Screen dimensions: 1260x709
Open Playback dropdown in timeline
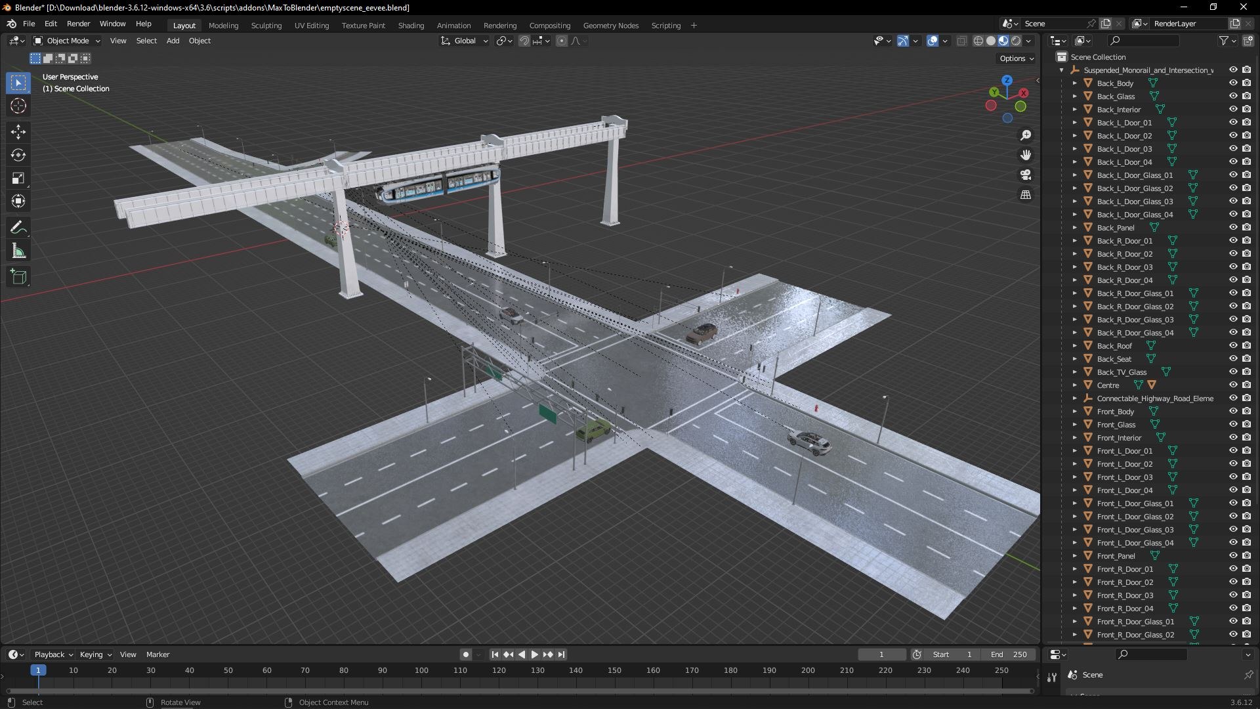click(53, 655)
